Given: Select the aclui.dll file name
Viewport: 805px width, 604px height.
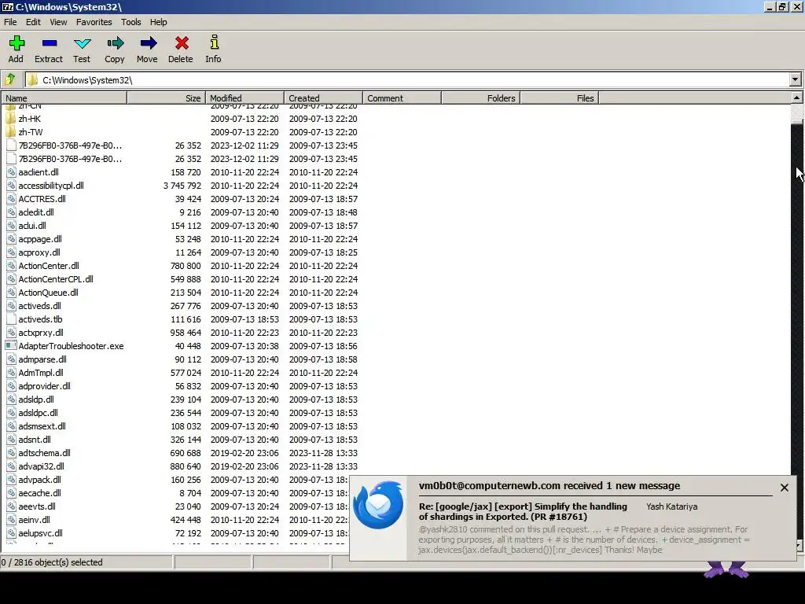Looking at the screenshot, I should 32,226.
